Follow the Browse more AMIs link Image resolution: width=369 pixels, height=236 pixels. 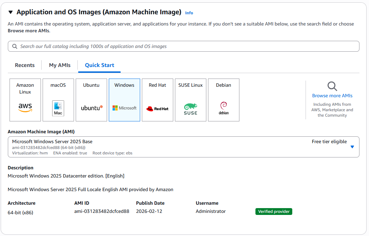332,96
